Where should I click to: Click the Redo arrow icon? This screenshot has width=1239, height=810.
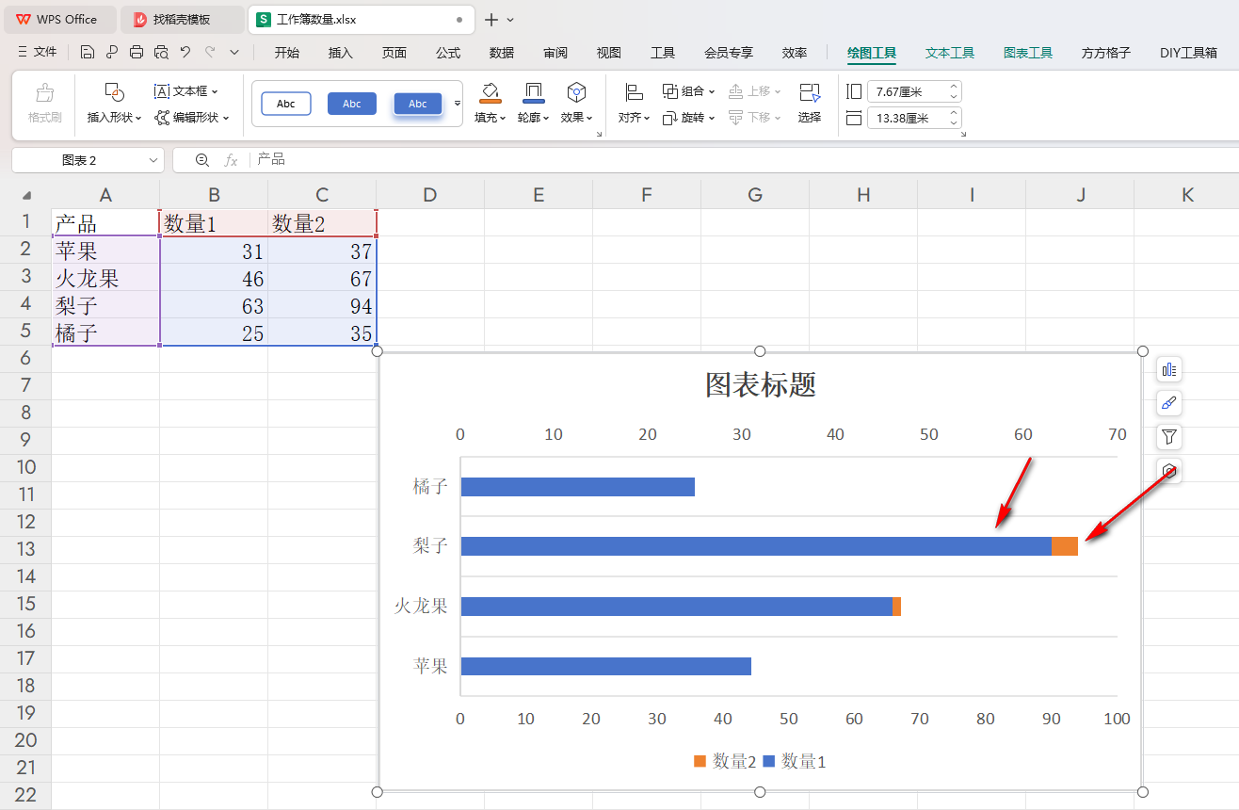coord(210,53)
